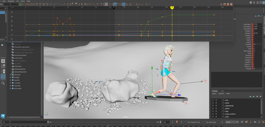The image size is (265, 127).
Task: Open the 24 fps frame rate dropdown
Action: pos(232,122)
